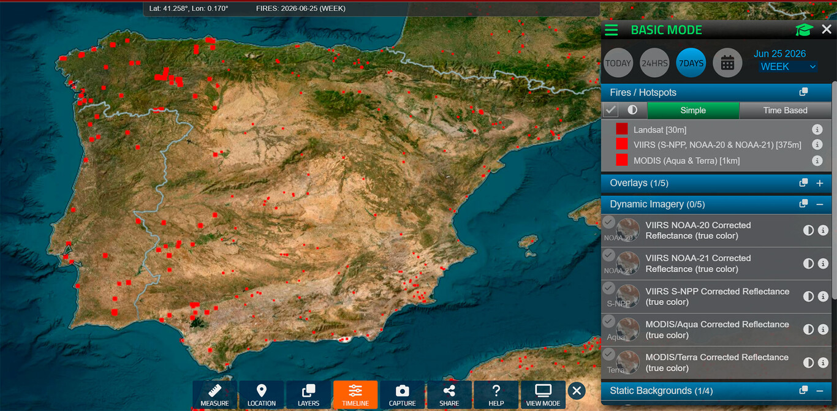Click the VIIRS [375m] red swatch

622,144
